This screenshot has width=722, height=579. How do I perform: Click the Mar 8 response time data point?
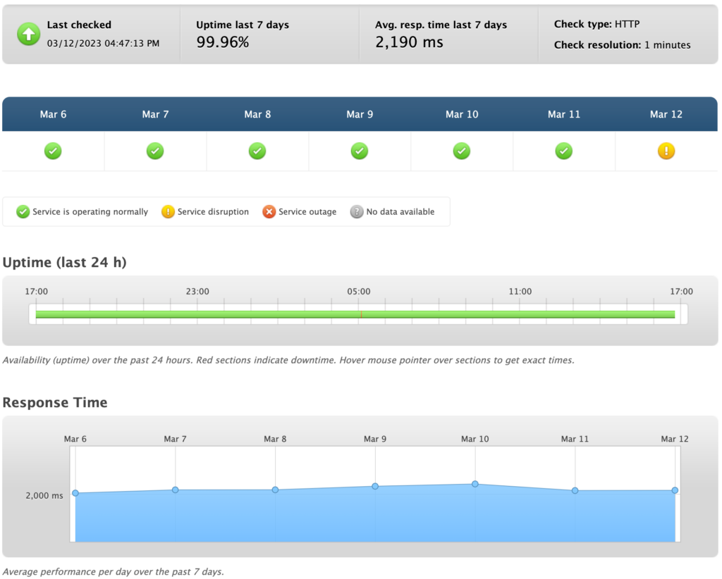point(276,490)
